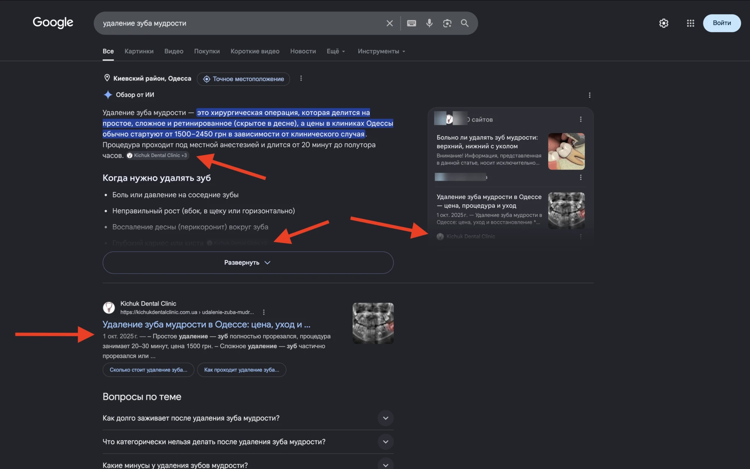Click bullet Неправильный рост (вбок, в щеку)
The height and width of the screenshot is (469, 750).
204,211
